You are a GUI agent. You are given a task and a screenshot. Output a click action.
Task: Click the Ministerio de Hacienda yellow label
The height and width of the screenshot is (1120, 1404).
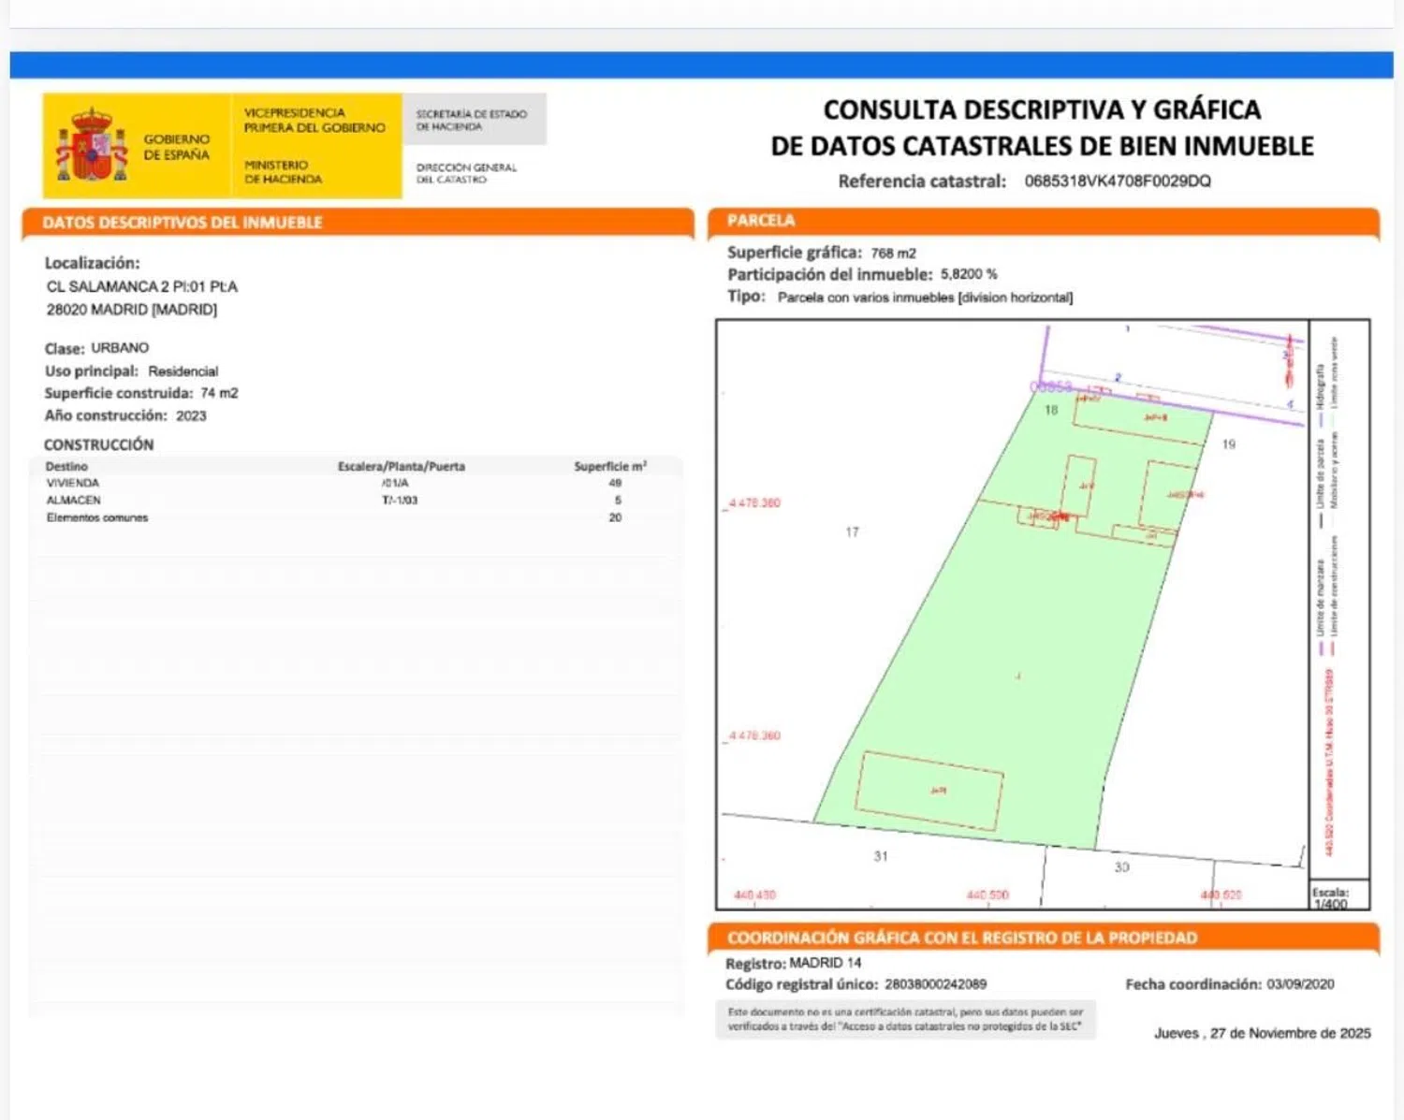pos(283,171)
